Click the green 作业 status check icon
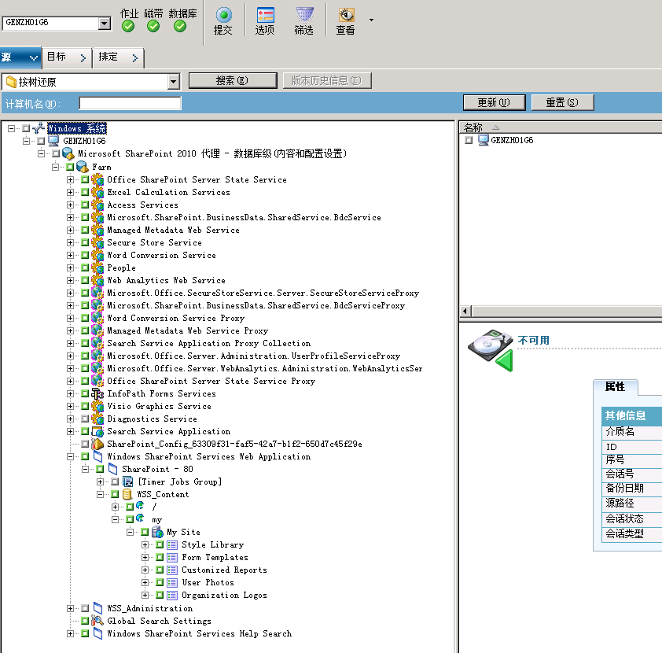The width and height of the screenshot is (662, 653). click(128, 26)
